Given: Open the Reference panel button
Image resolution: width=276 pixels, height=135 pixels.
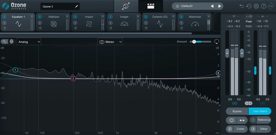Looking at the screenshot, I should tap(264, 120).
